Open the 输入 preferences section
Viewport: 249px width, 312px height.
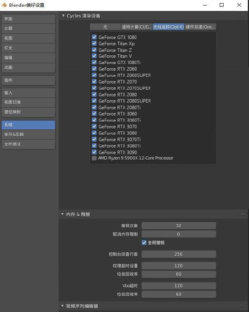pyautogui.click(x=28, y=93)
